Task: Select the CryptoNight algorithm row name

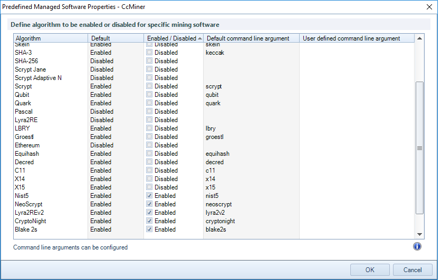Action: 31,221
